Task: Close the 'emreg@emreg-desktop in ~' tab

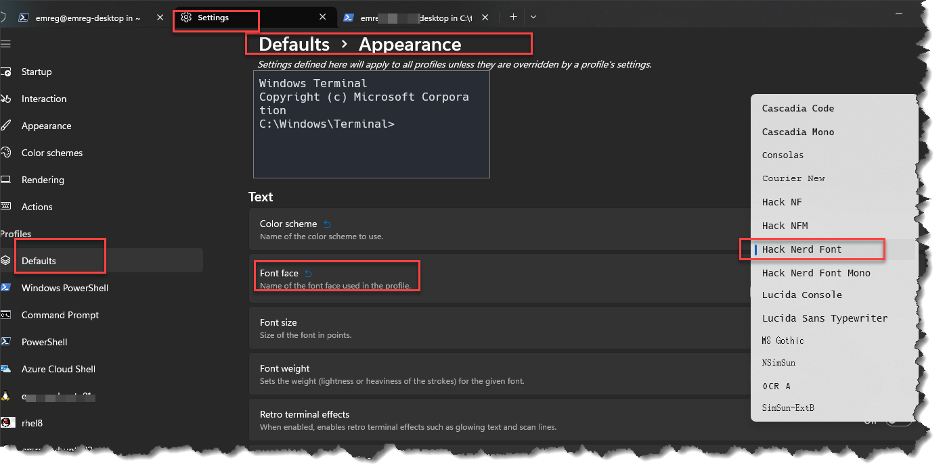Action: (x=160, y=18)
